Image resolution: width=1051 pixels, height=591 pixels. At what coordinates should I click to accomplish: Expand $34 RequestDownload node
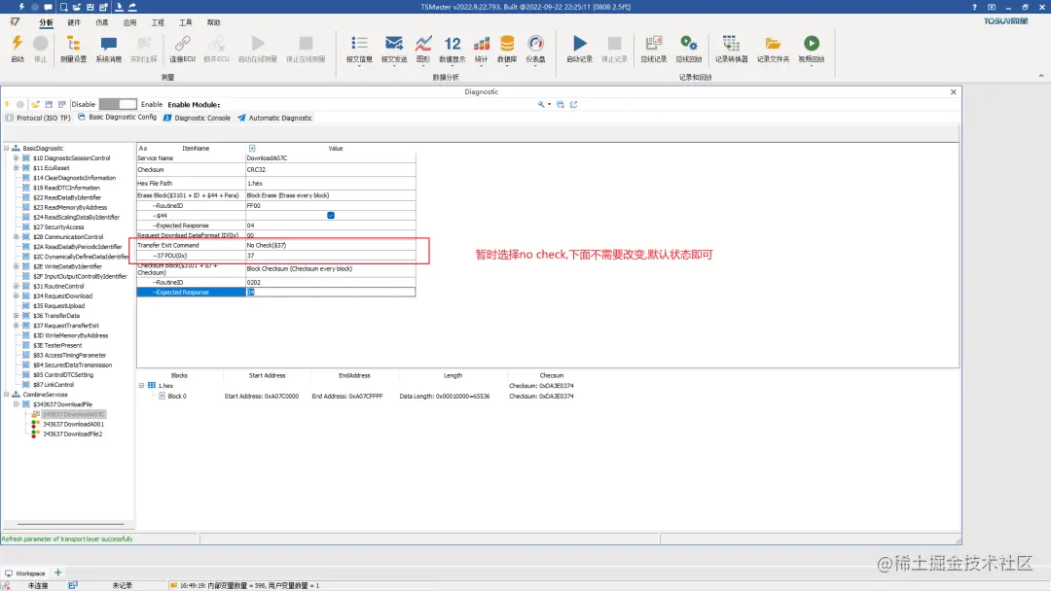17,295
